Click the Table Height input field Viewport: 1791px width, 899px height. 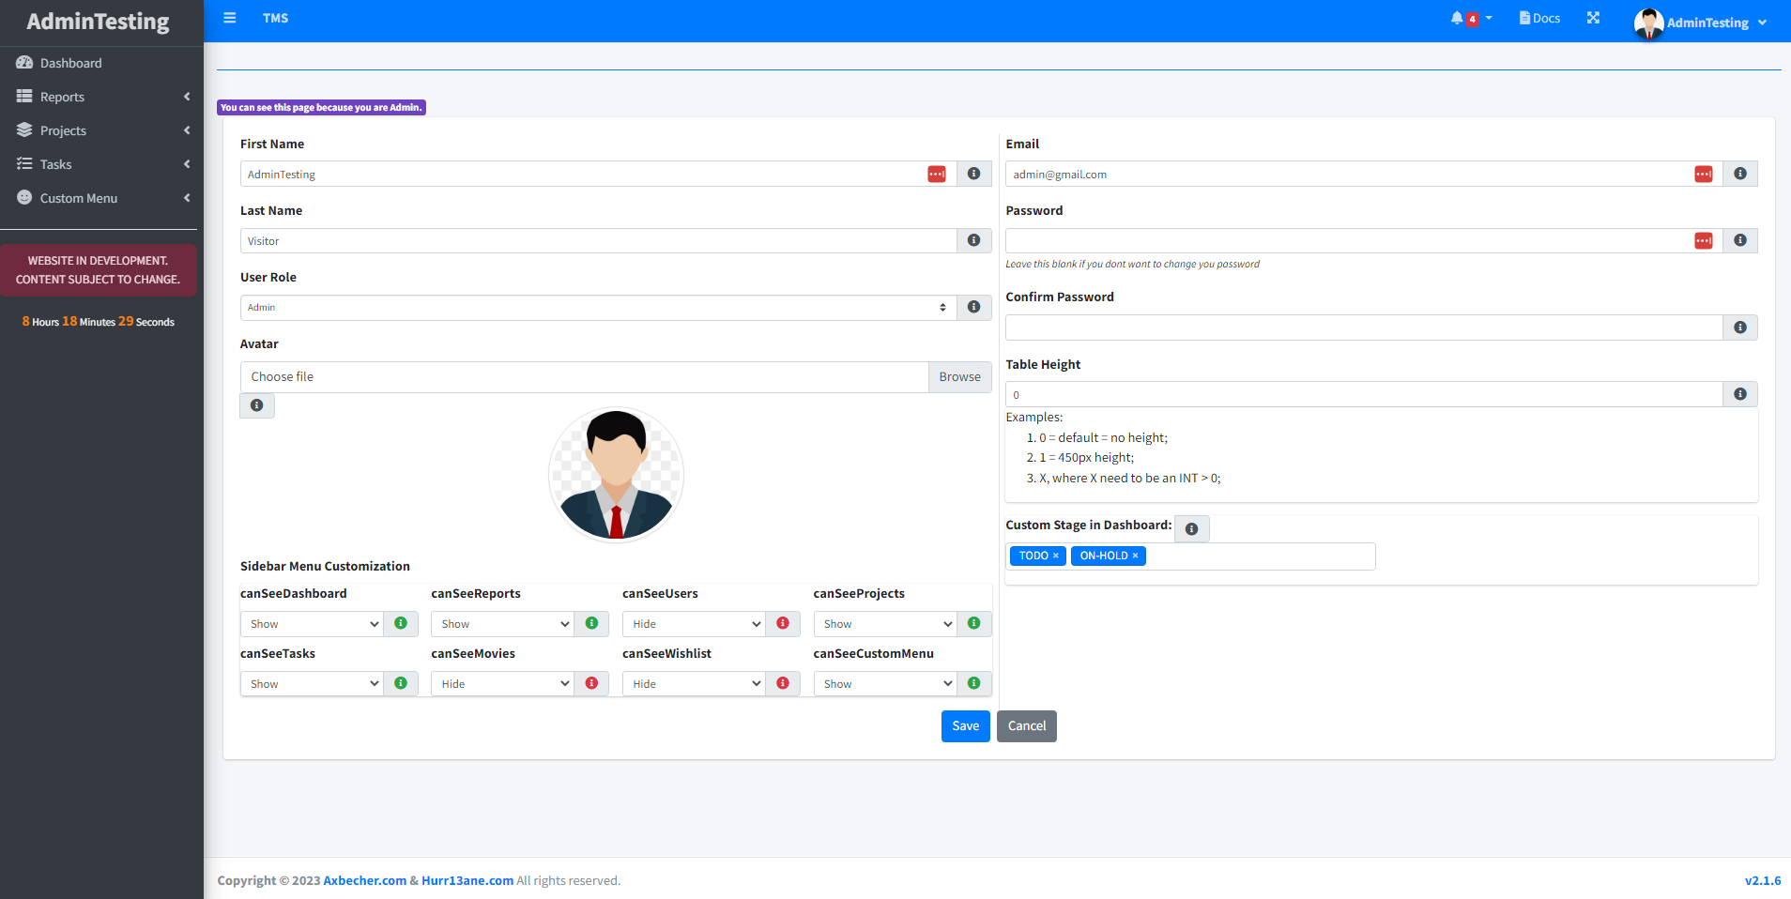click(1363, 395)
